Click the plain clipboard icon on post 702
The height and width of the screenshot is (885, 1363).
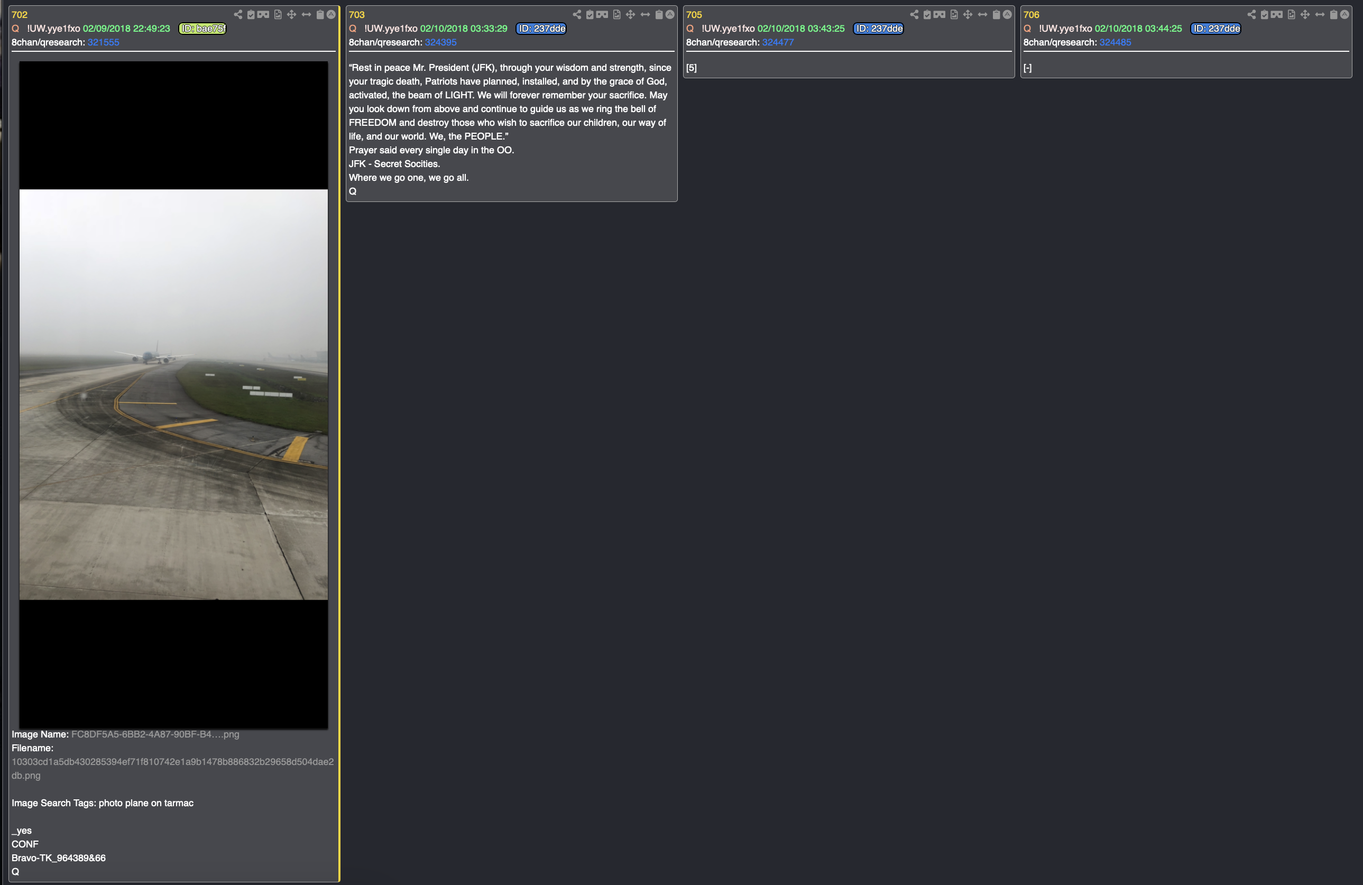point(320,14)
